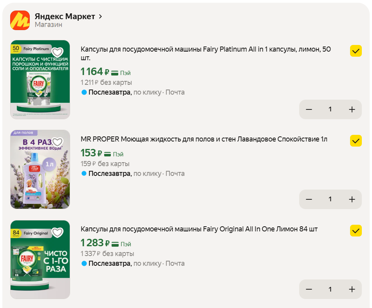Toggle checkbox for Fairy Original 84 шт
The image size is (372, 308).
click(x=356, y=231)
